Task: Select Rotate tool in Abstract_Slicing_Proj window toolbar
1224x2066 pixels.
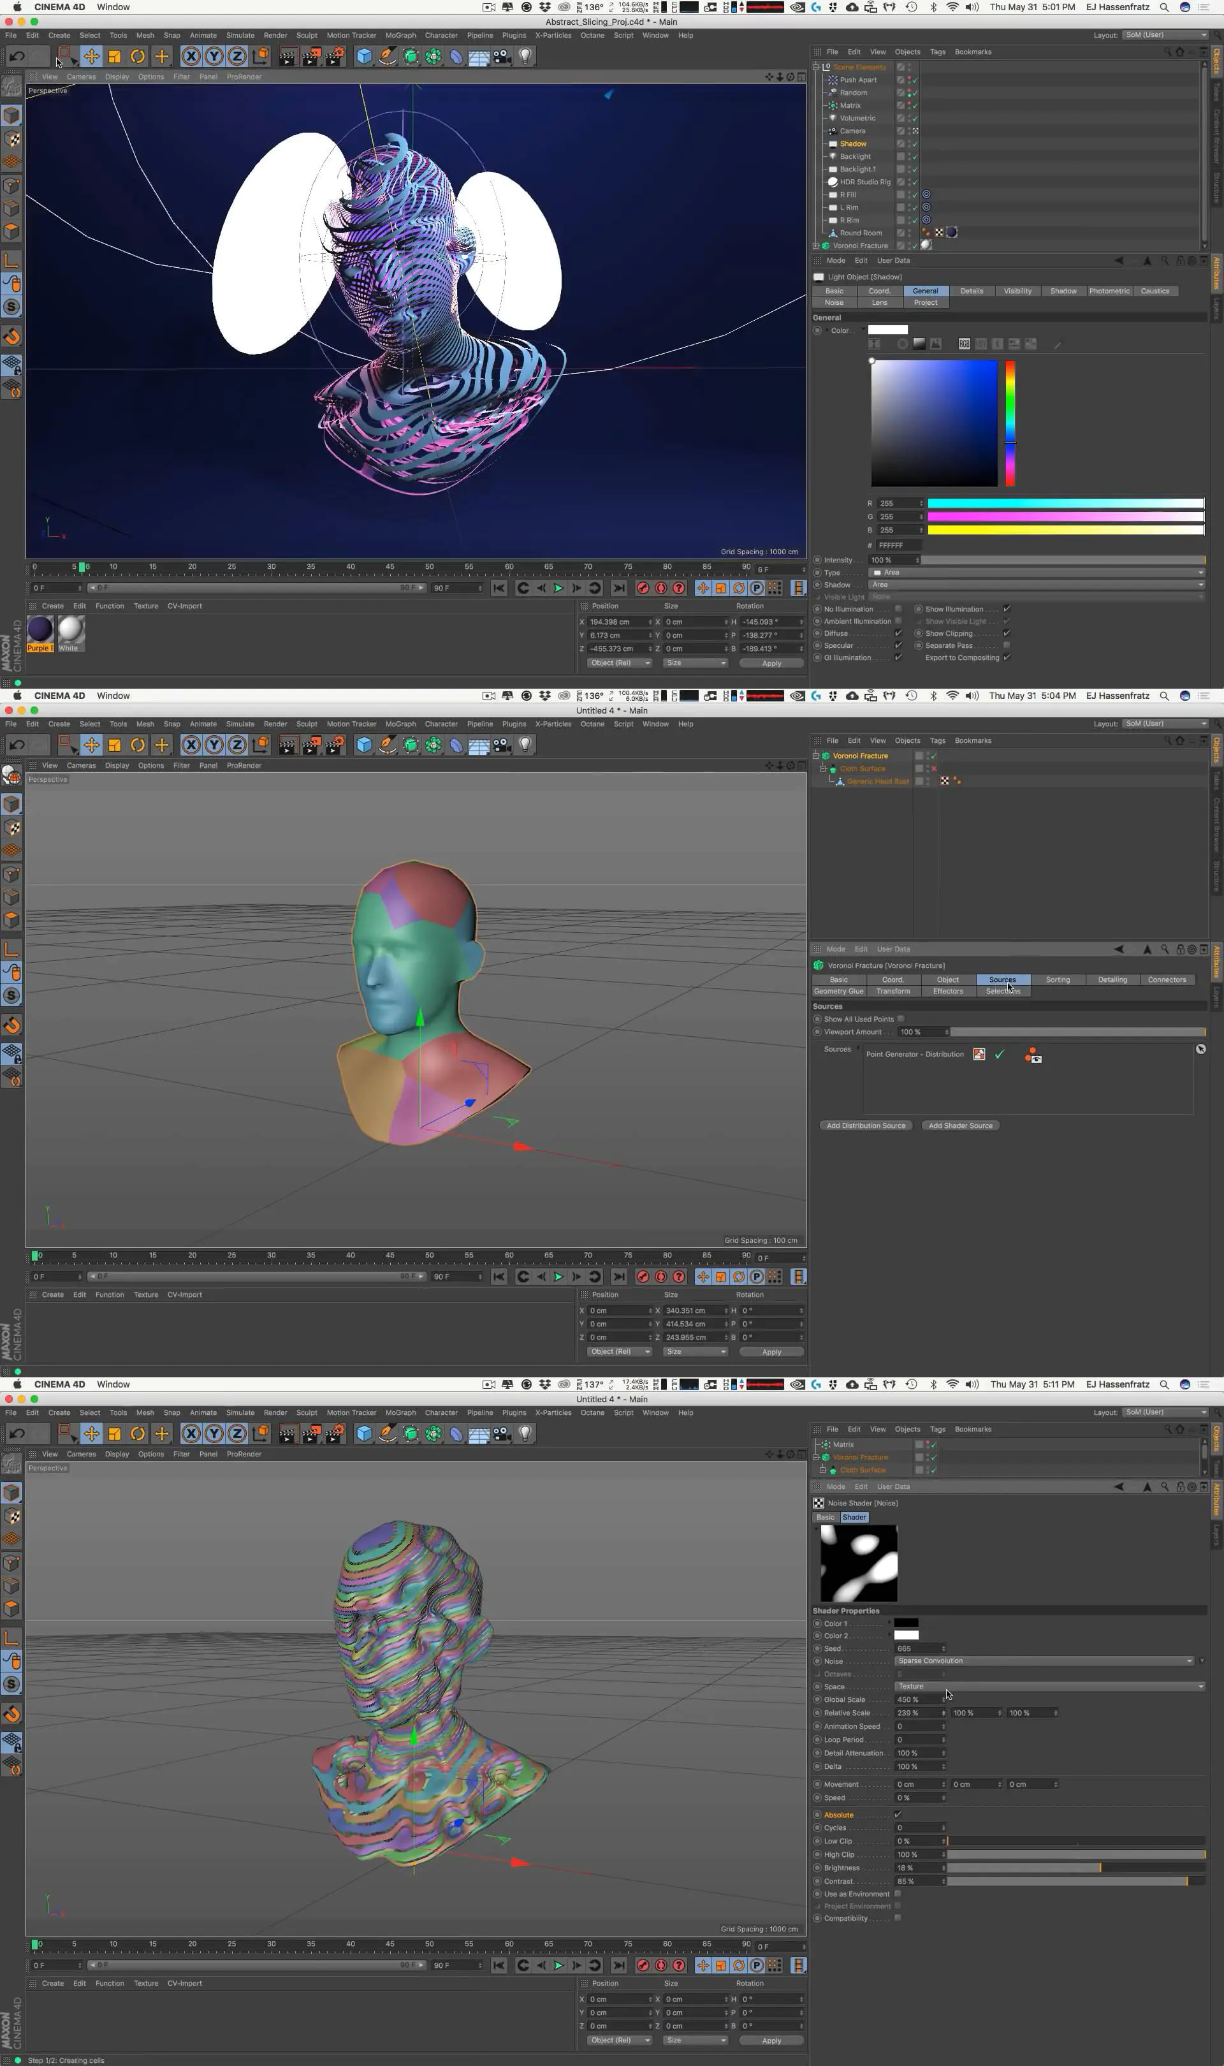Action: pos(138,56)
